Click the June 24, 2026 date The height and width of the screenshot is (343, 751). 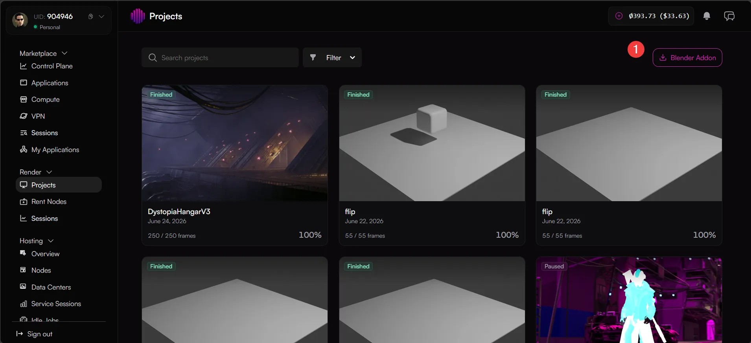(167, 221)
